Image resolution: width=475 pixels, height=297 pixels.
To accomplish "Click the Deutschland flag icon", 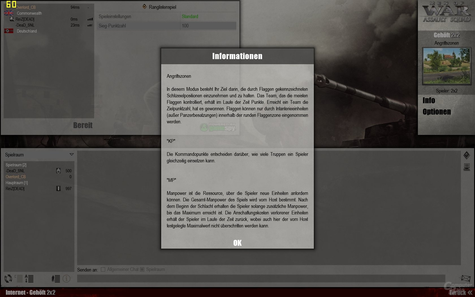I will (x=9, y=31).
